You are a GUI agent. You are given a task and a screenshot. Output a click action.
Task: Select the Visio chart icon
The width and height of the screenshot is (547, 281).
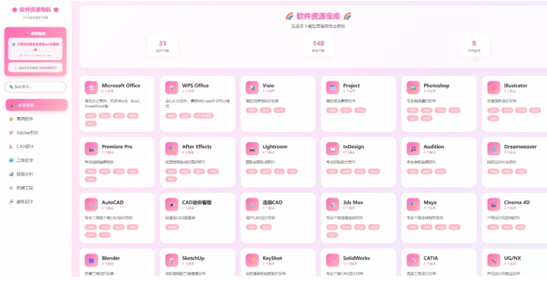252,88
